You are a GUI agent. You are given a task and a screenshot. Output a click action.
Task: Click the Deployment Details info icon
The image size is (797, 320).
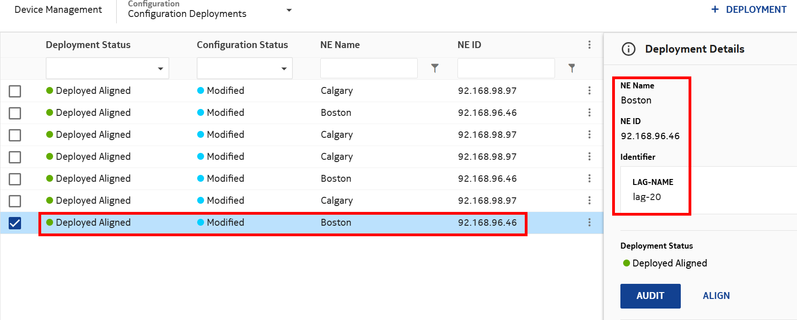point(629,49)
